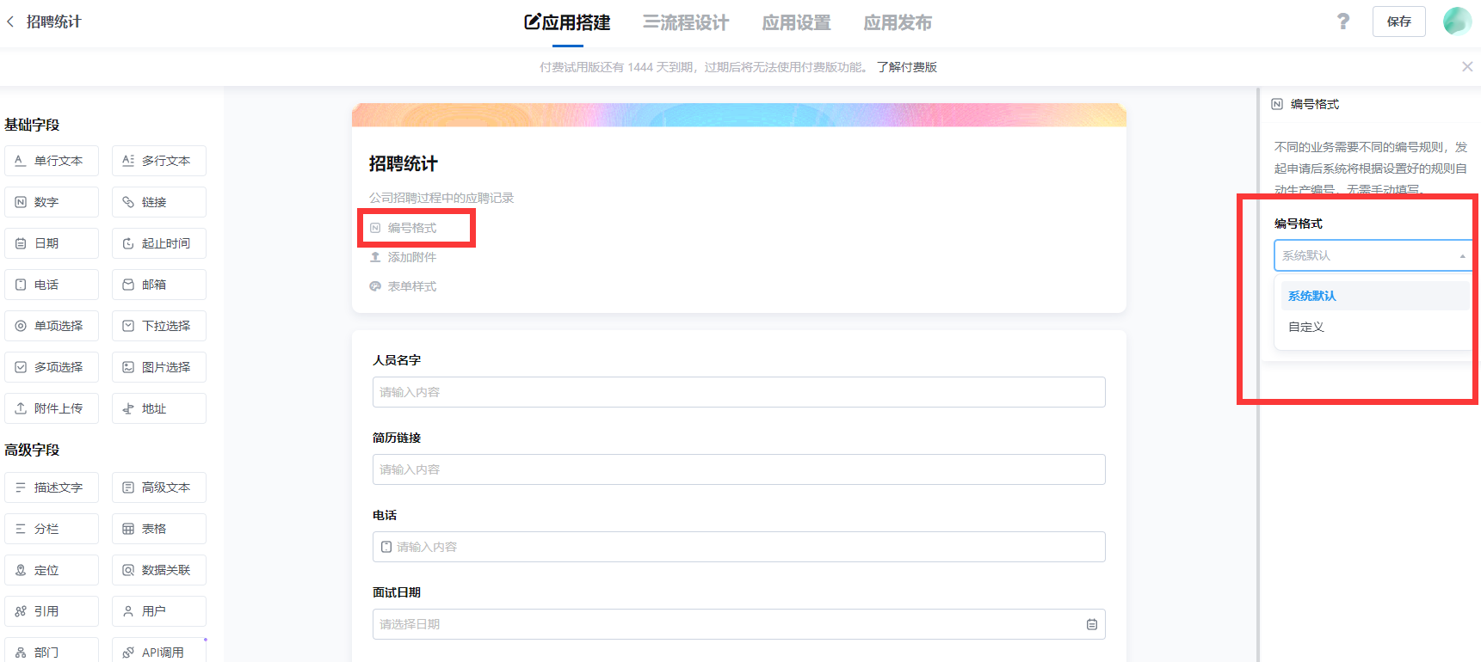Dismiss the trial notice banner
The width and height of the screenshot is (1481, 662).
(1467, 67)
